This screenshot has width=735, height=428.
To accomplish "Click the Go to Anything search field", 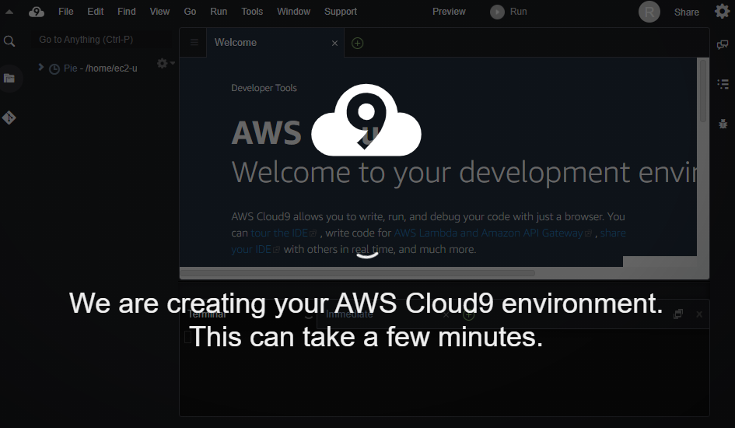I will 101,40.
